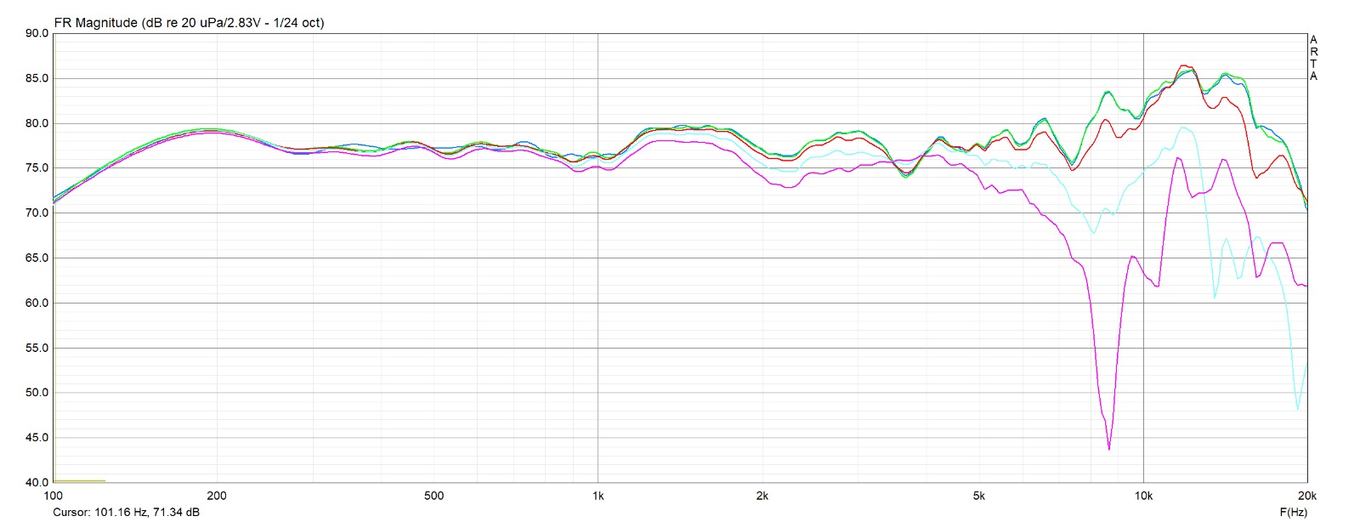The image size is (1360, 522).
Task: Click the 200 Hz frequency axis label
Action: pyautogui.click(x=217, y=496)
